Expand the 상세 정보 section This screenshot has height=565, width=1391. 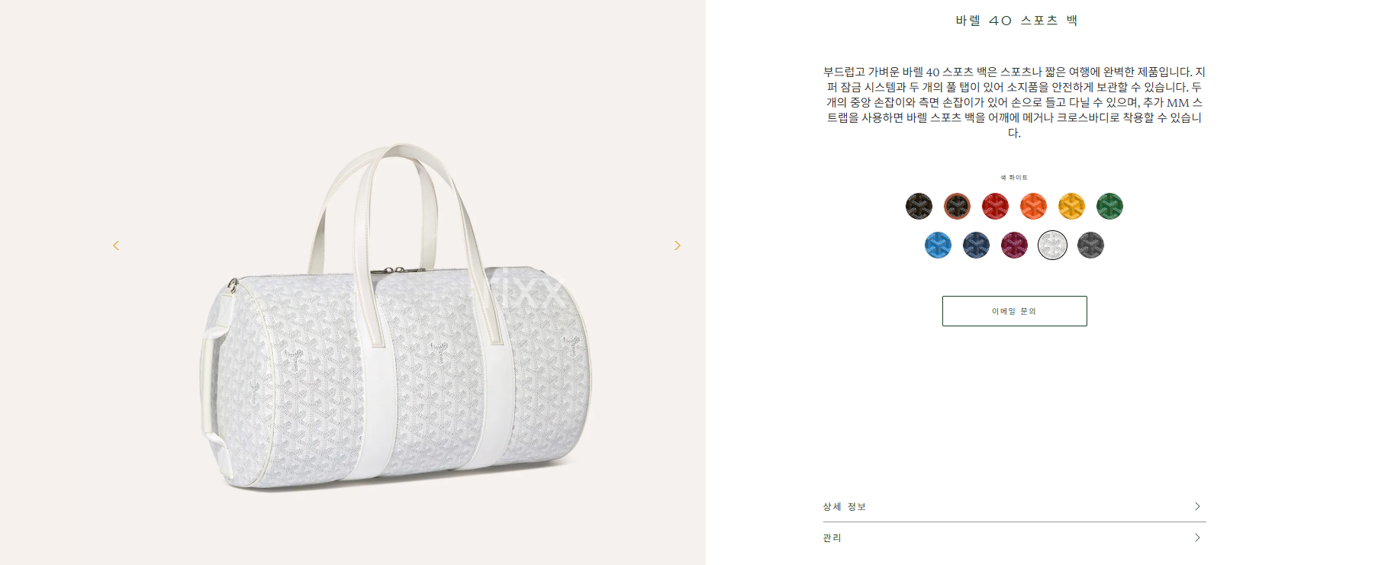(1014, 506)
